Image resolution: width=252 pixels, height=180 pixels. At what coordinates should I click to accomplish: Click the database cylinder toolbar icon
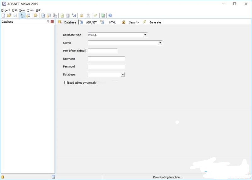pyautogui.click(x=36, y=15)
